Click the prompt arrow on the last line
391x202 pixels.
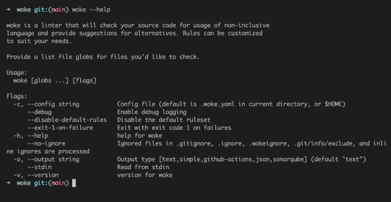9,183
